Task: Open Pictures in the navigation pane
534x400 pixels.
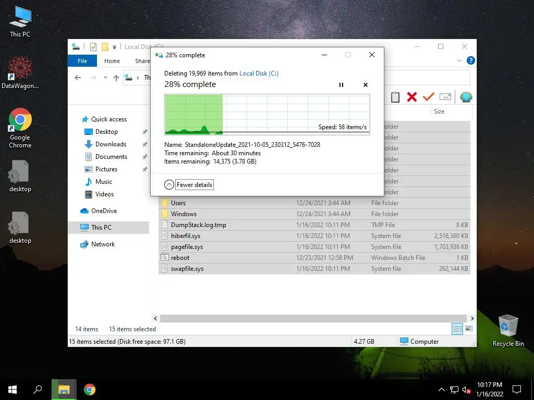Action: coord(106,169)
